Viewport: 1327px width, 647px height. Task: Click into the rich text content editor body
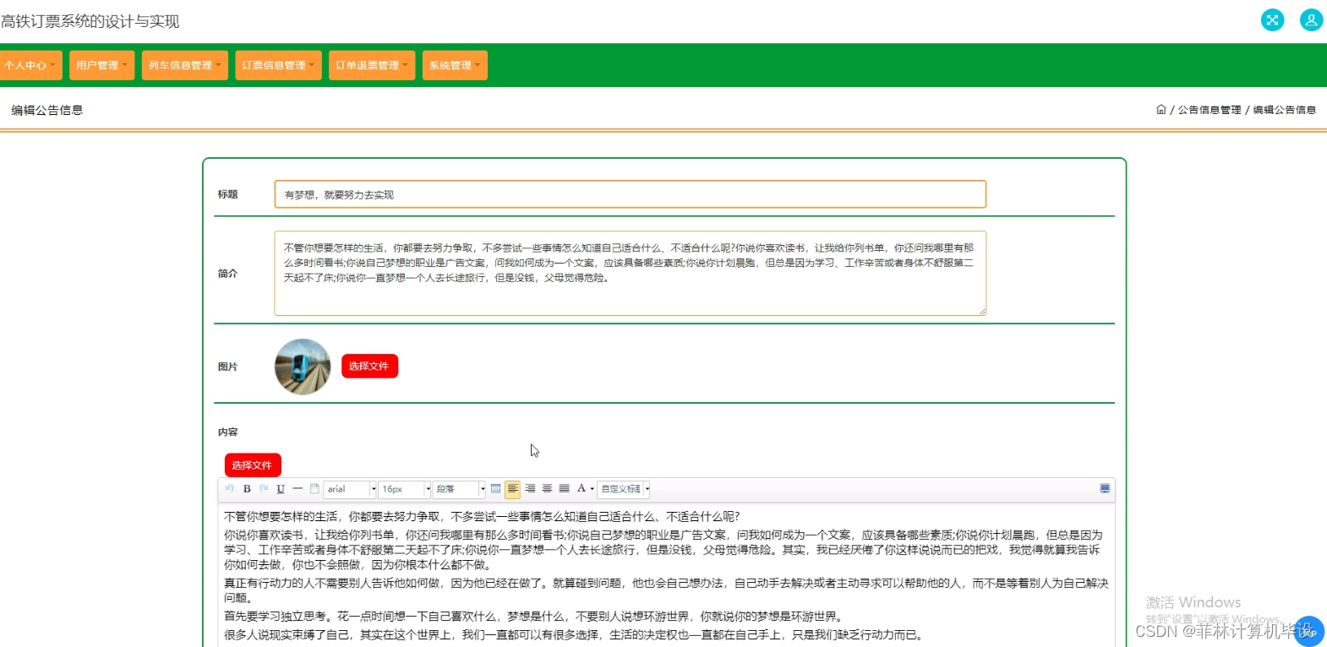[x=666, y=575]
